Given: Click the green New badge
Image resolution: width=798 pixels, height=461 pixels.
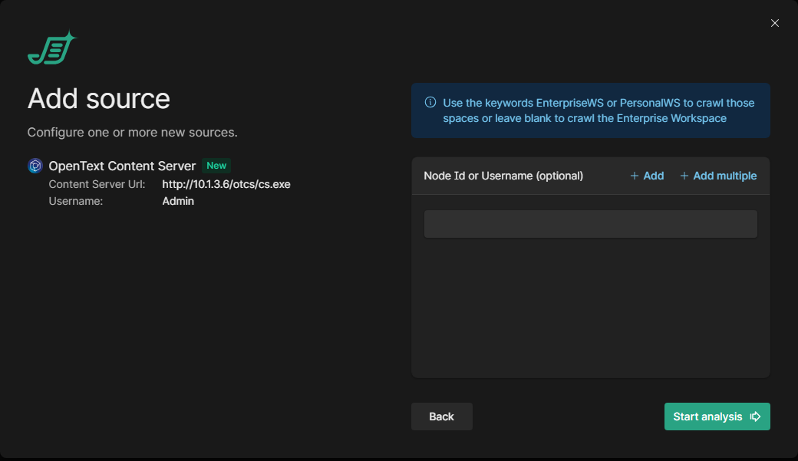Looking at the screenshot, I should (x=216, y=166).
